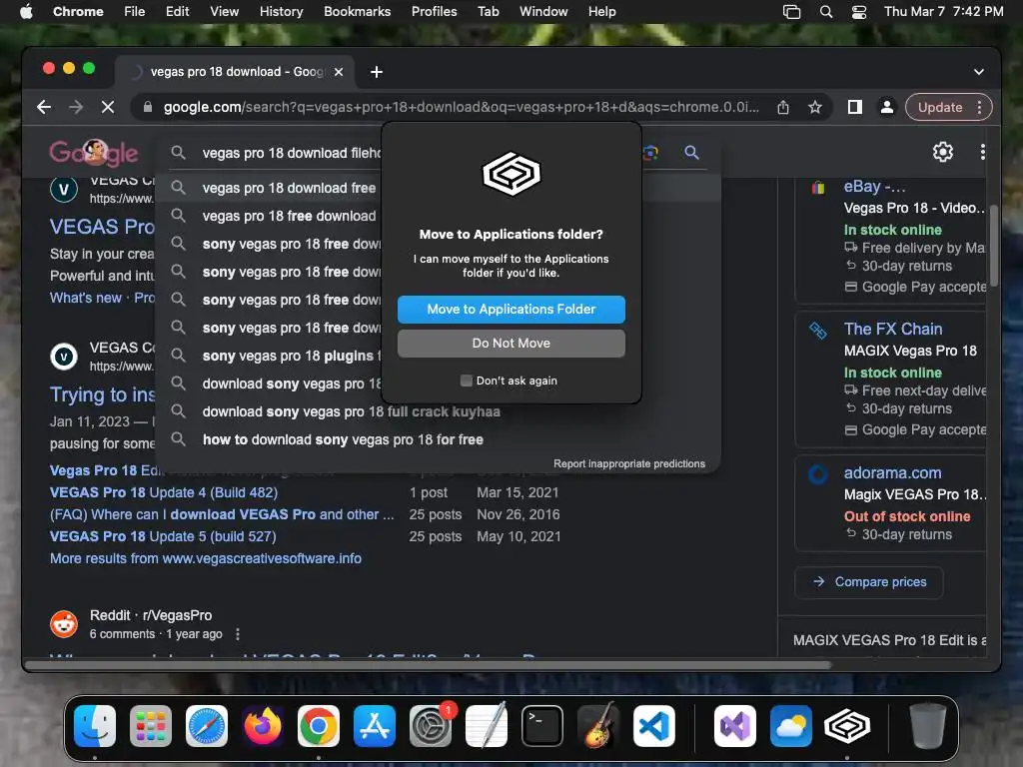Open Google apps dots menu at right
Image resolution: width=1023 pixels, height=767 pixels.
click(x=983, y=152)
